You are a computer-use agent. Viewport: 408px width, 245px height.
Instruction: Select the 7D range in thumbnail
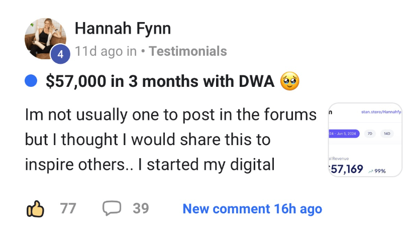tap(371, 134)
